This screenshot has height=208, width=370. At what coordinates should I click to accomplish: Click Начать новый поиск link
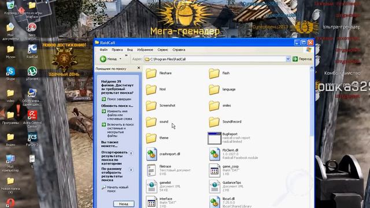coord(115,189)
